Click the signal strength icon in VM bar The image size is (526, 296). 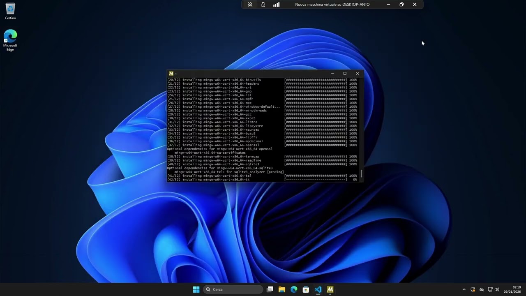tap(277, 5)
